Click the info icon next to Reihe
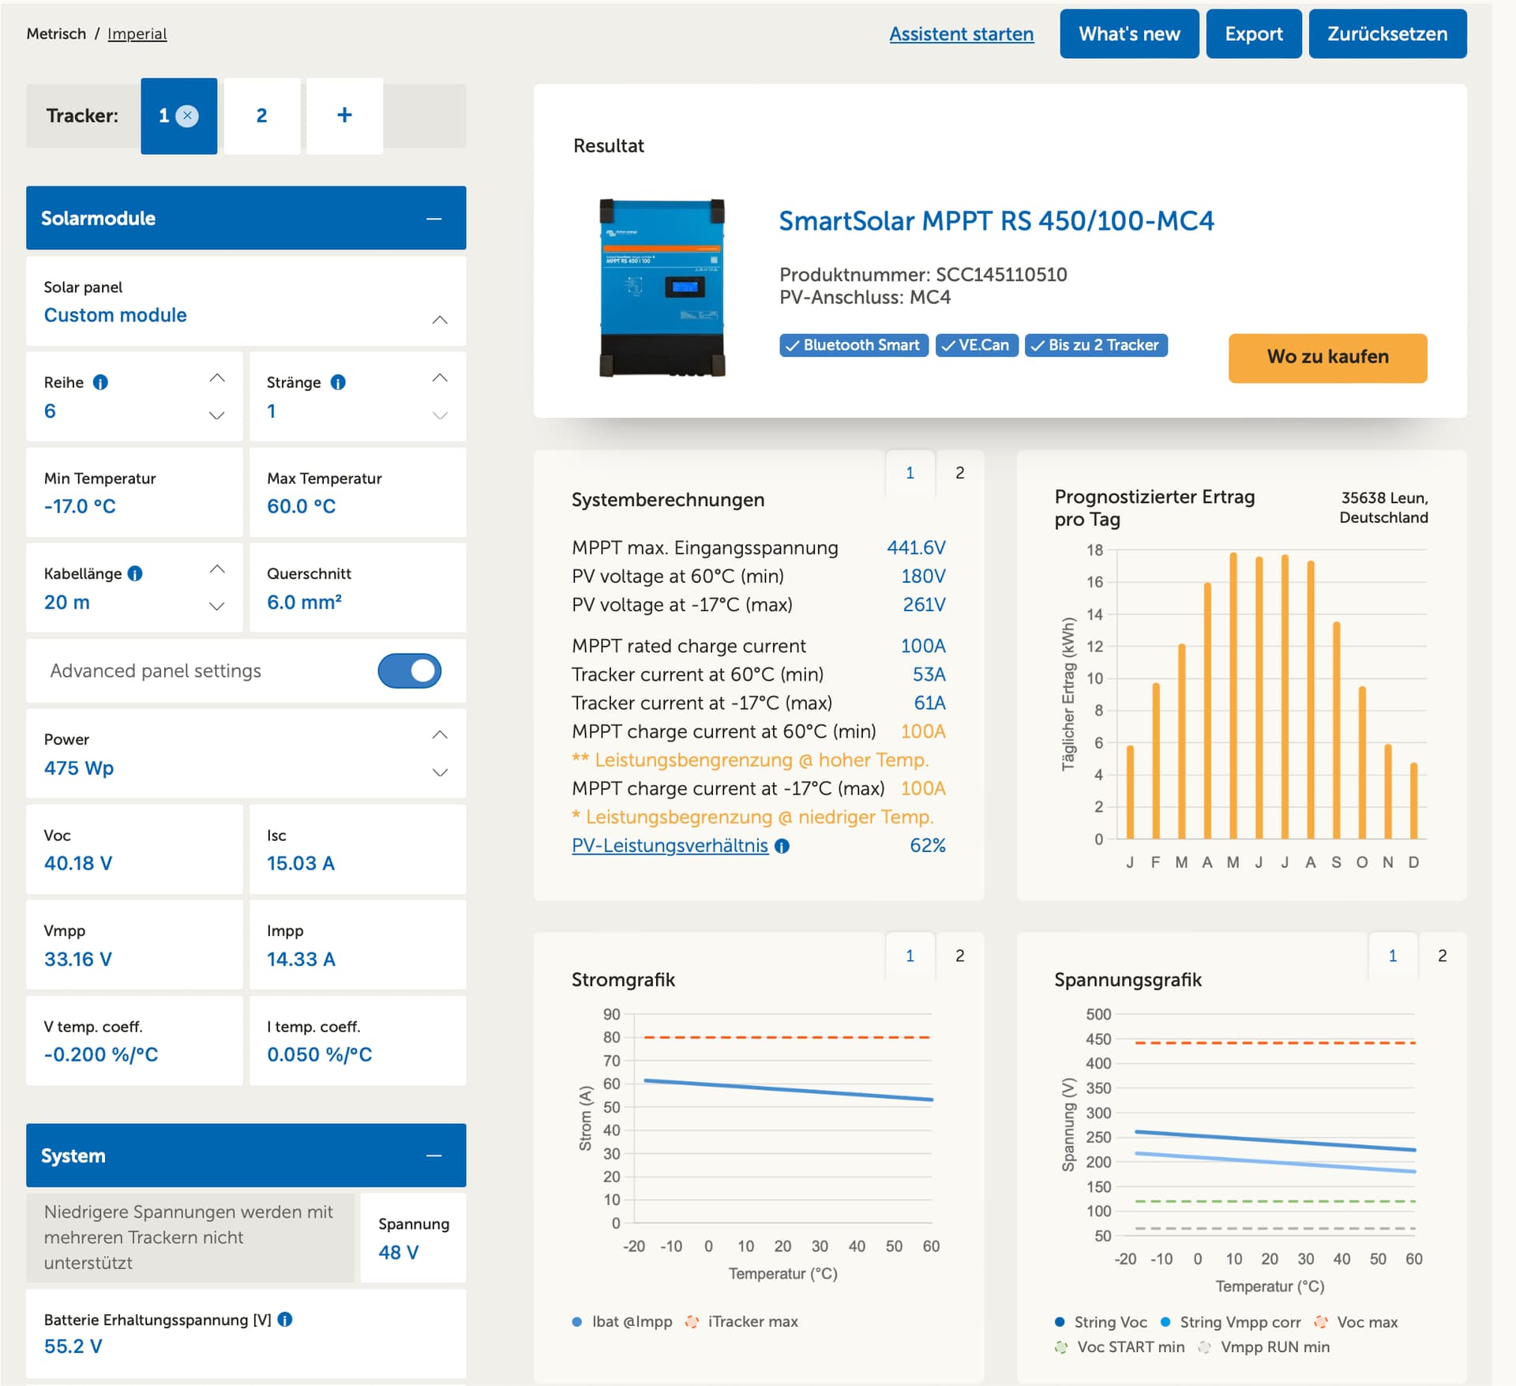 pyautogui.click(x=100, y=382)
